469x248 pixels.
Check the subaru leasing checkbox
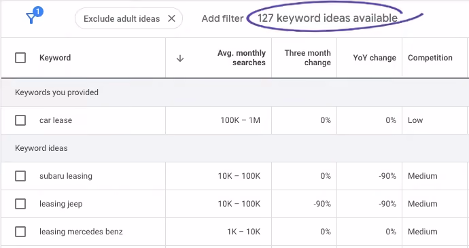tap(20, 176)
